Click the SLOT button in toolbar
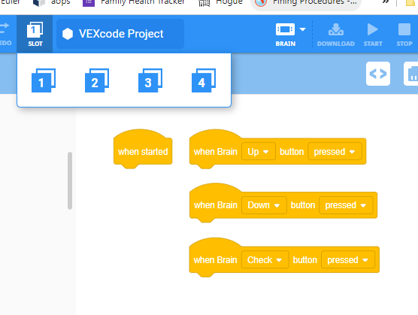 click(x=35, y=34)
